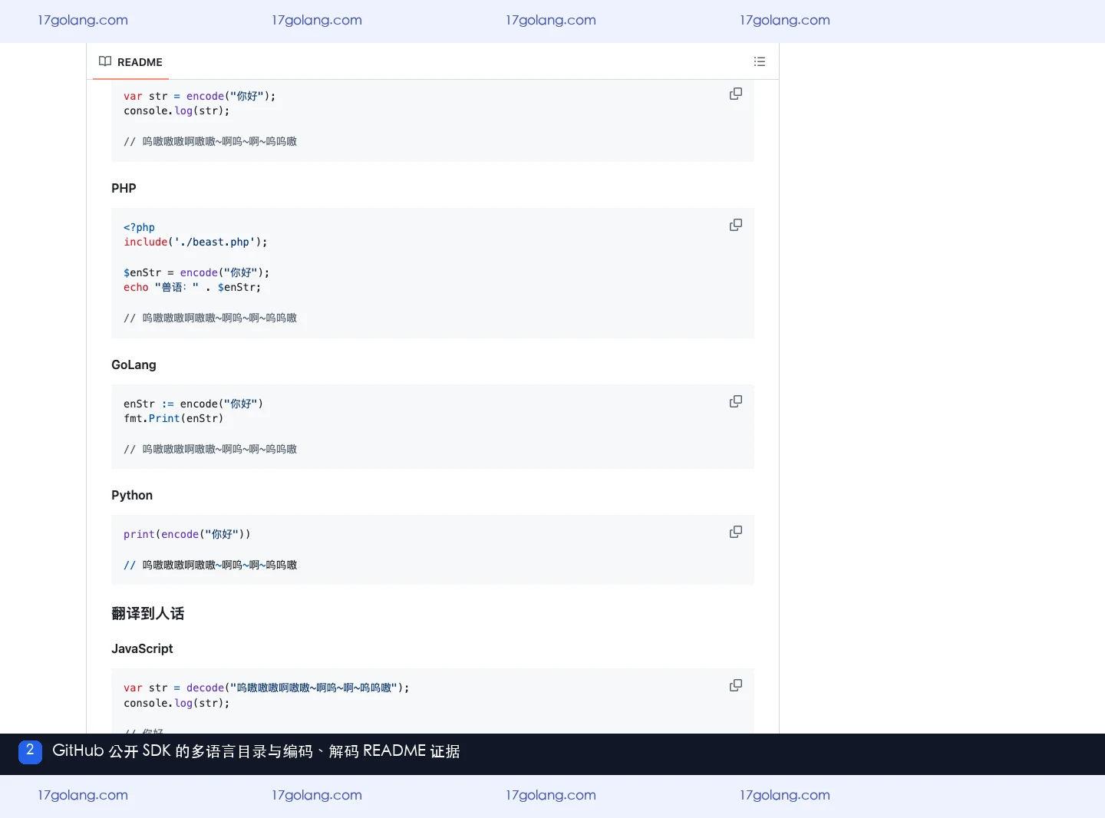Click the PHP heading
The height and width of the screenshot is (818, 1105).
pyautogui.click(x=124, y=188)
